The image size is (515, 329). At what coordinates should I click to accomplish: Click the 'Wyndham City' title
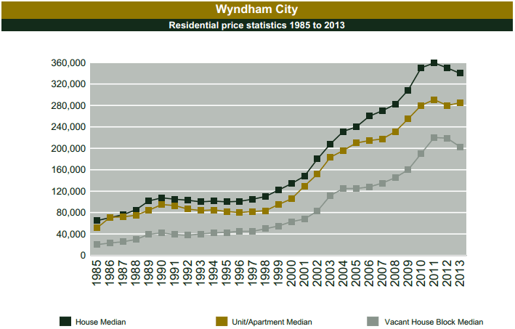pos(256,9)
